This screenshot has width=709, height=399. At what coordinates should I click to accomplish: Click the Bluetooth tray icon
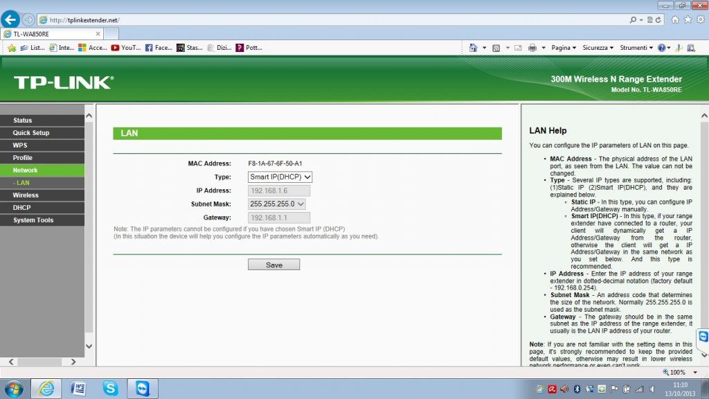tap(577, 389)
